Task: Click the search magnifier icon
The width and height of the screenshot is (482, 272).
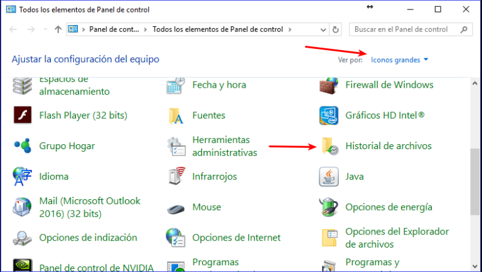Action: tap(464, 29)
